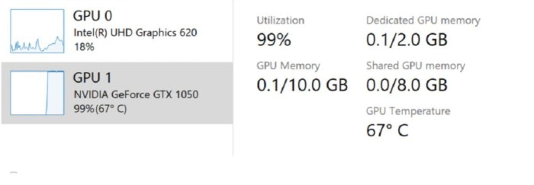Image resolution: width=534 pixels, height=185 pixels.
Task: Click the 0.1/10.0 GB memory value
Action: [302, 85]
